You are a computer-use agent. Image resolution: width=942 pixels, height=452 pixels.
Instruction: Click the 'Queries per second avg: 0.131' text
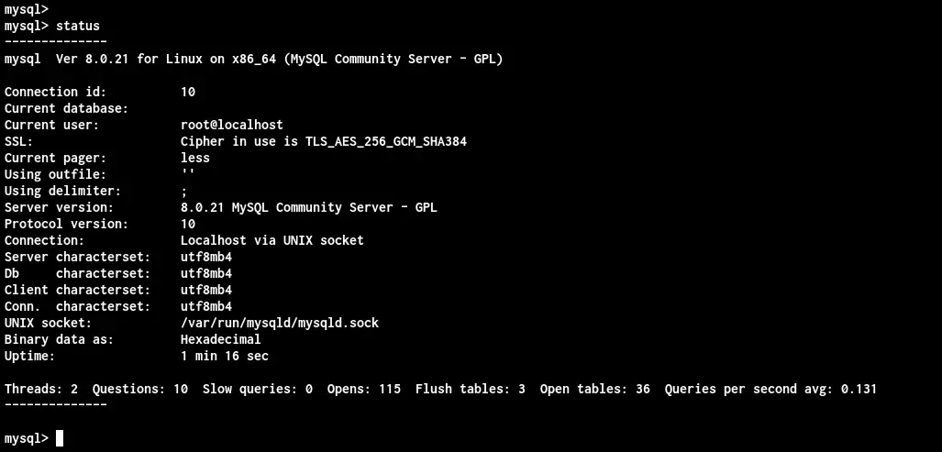770,389
